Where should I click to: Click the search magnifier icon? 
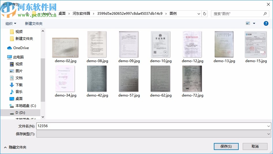[x=265, y=14]
